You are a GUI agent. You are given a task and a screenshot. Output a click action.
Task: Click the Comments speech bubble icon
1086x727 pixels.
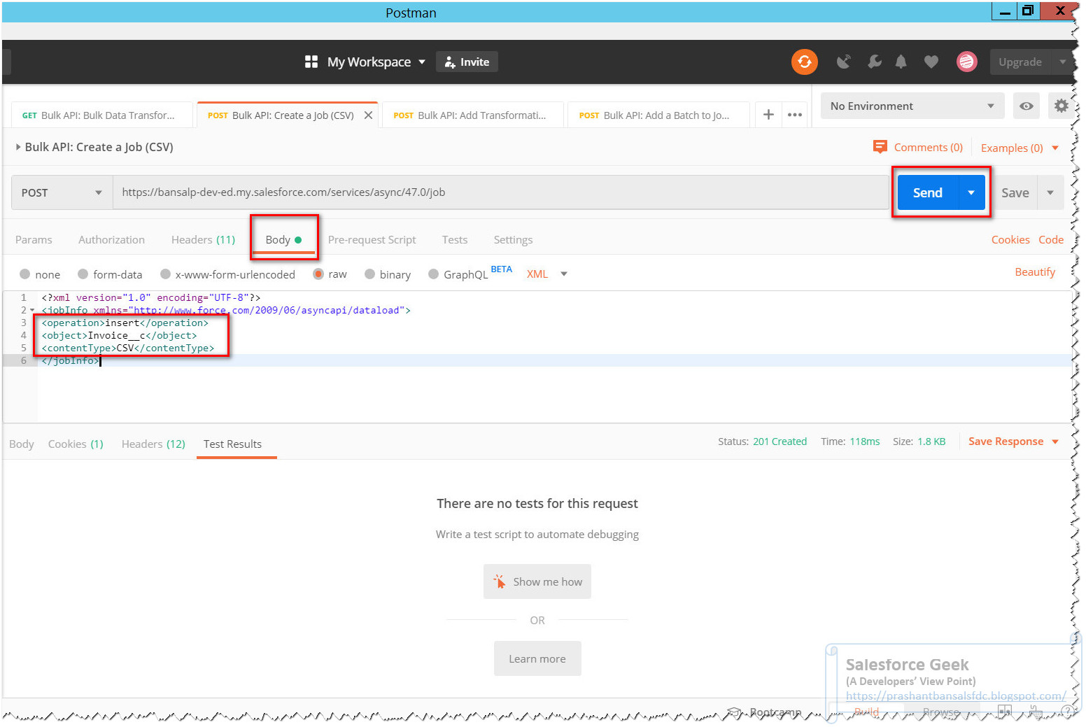tap(880, 147)
